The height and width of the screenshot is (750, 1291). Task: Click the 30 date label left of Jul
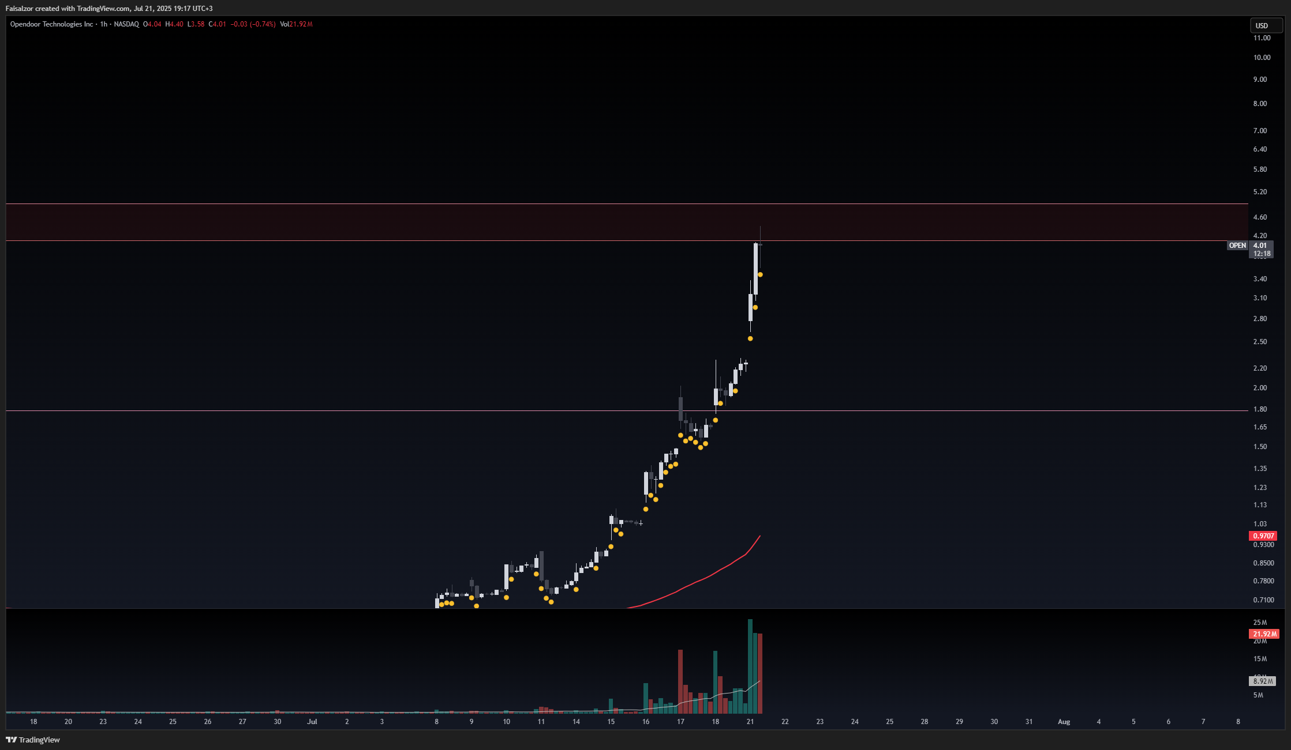(x=278, y=722)
